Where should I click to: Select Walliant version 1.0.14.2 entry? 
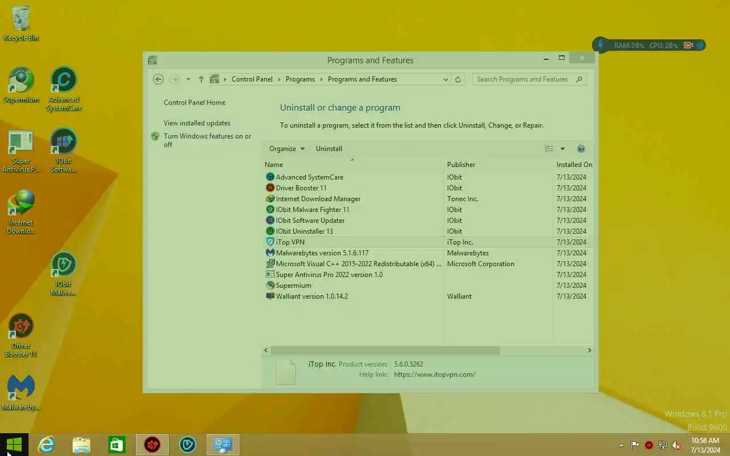428,296
